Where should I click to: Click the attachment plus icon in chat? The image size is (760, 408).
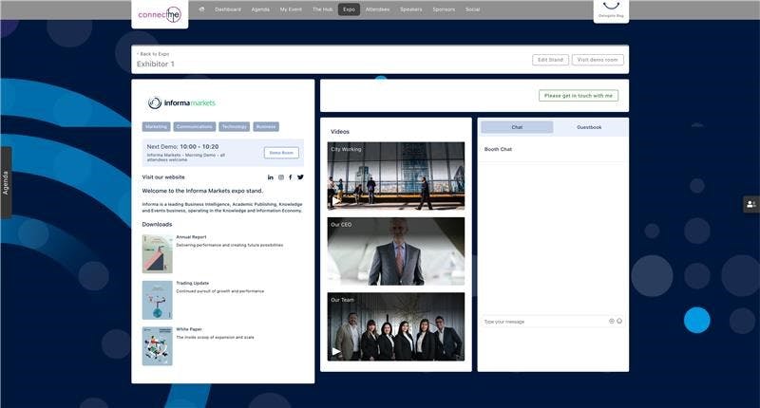coord(612,321)
